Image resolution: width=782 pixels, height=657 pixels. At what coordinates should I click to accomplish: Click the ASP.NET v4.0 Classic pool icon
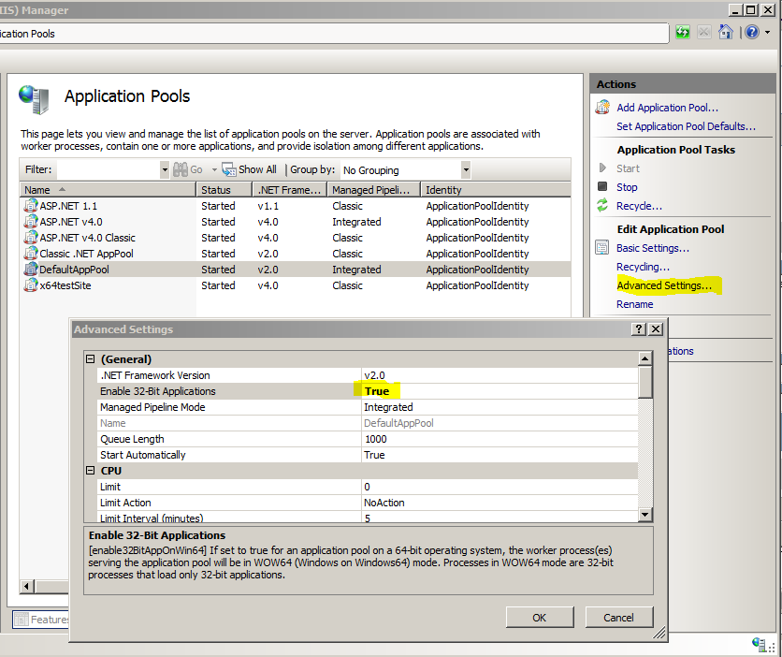click(31, 238)
